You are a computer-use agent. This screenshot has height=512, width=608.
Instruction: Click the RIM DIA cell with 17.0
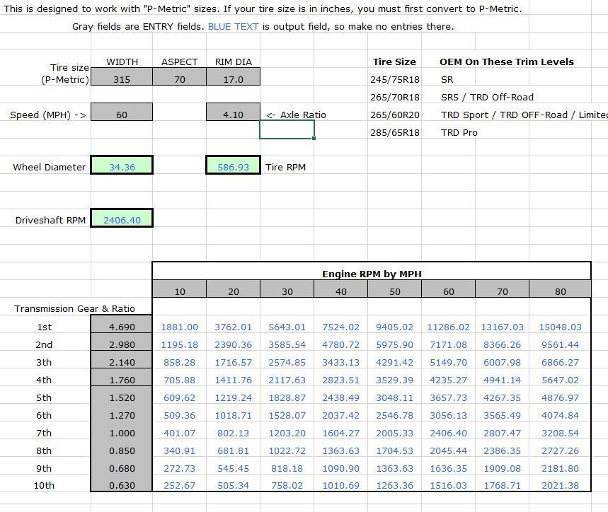[233, 79]
